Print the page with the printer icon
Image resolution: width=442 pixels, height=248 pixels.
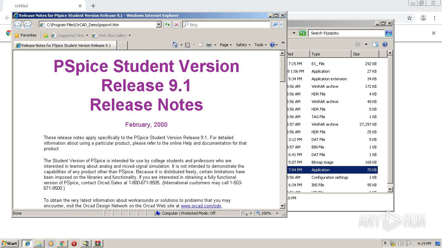pyautogui.click(x=209, y=45)
